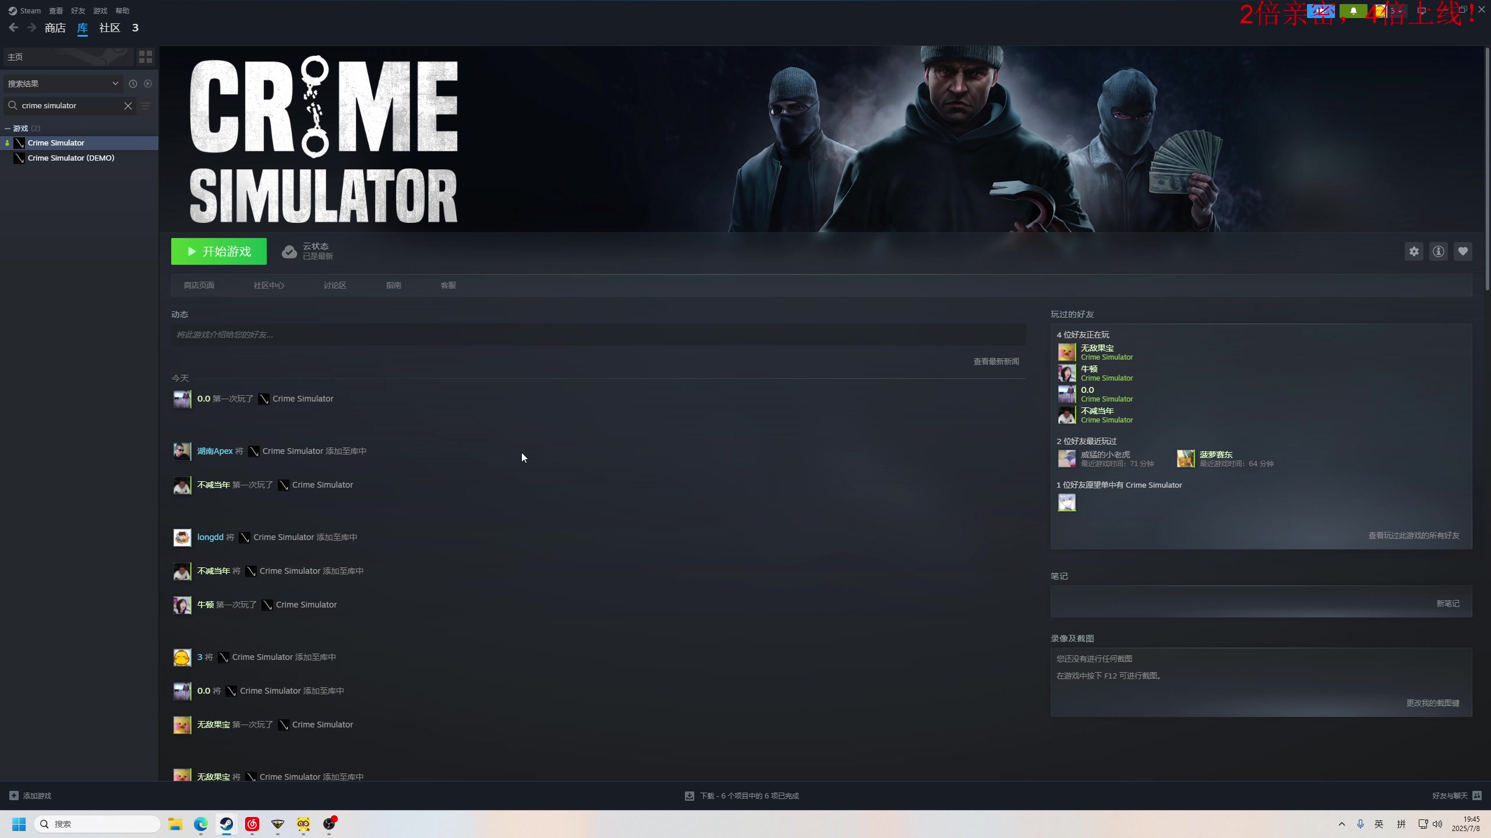
Task: Go to 社区 tab
Action: tap(109, 28)
